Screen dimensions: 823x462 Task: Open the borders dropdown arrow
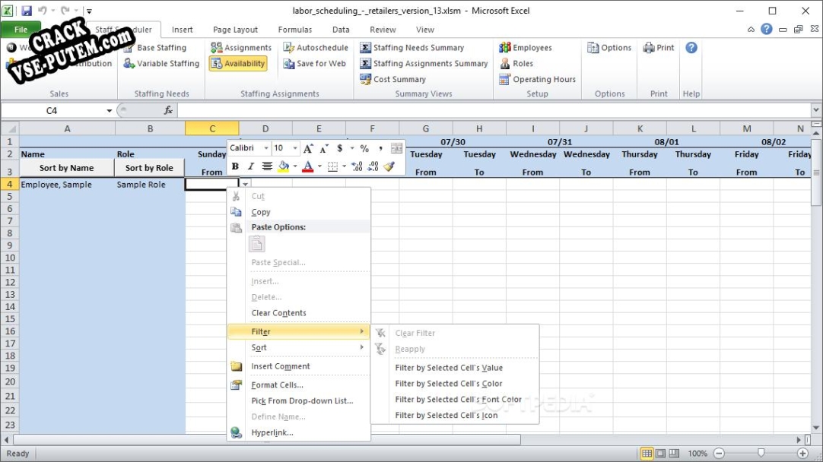(345, 166)
